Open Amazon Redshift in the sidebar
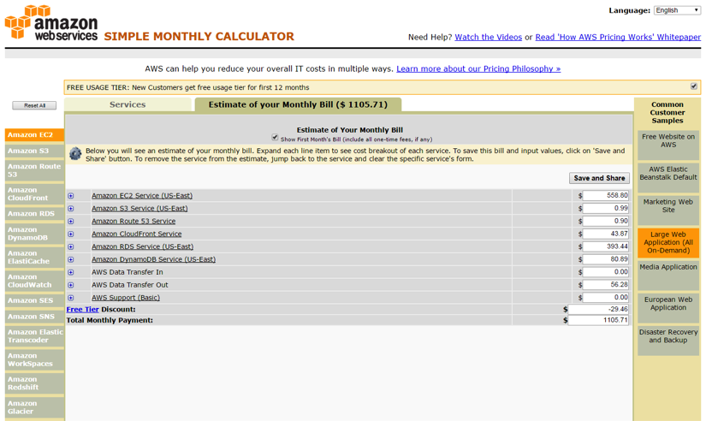Screen dimensions: 706x421 tap(34, 383)
